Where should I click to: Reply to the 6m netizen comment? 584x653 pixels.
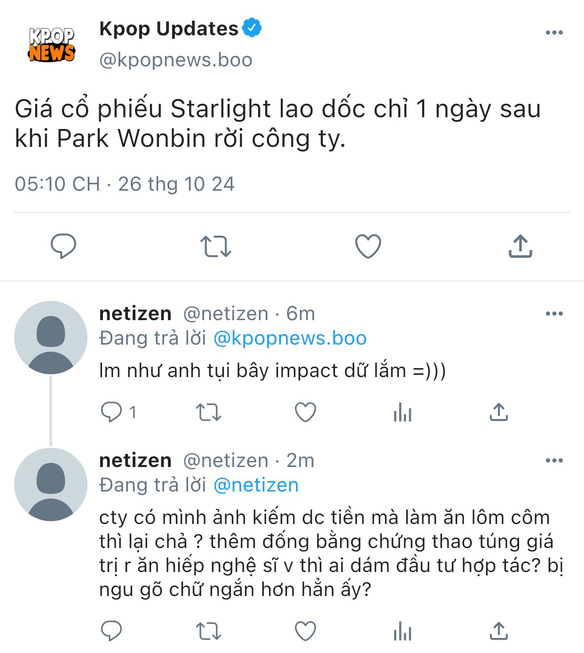[x=111, y=412]
